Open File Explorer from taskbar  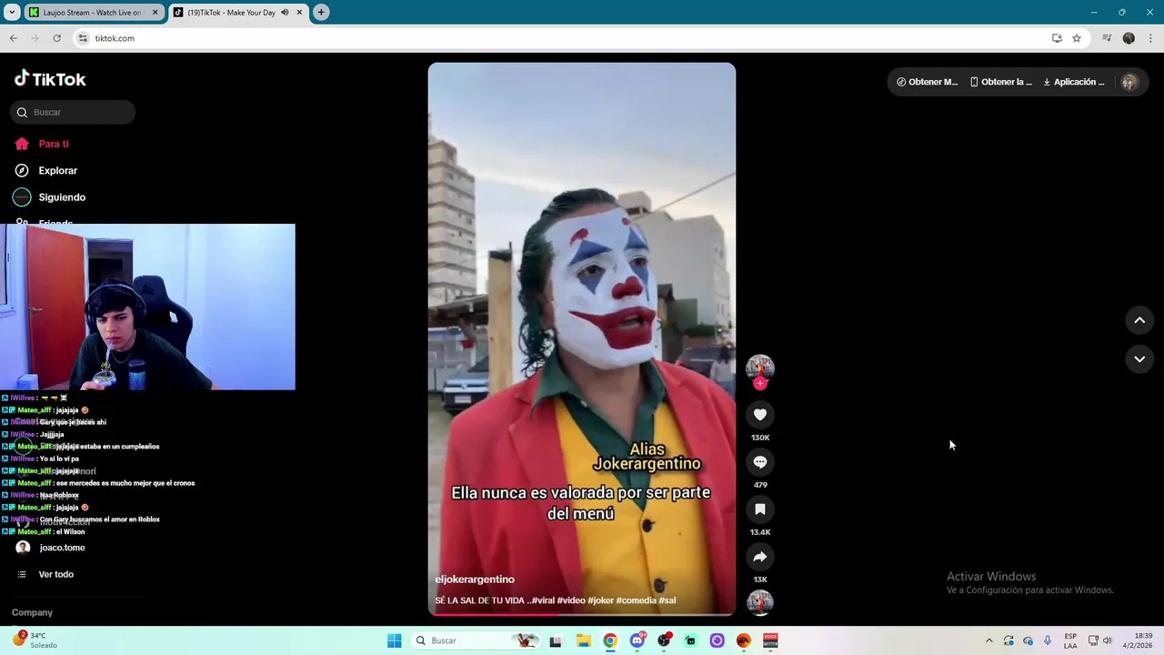pos(583,640)
